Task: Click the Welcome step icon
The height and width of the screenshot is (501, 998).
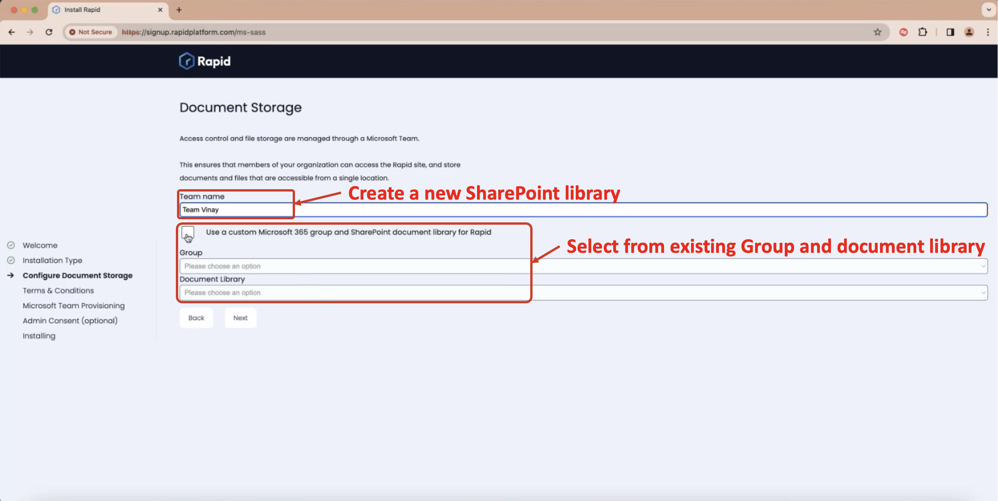Action: (x=13, y=245)
